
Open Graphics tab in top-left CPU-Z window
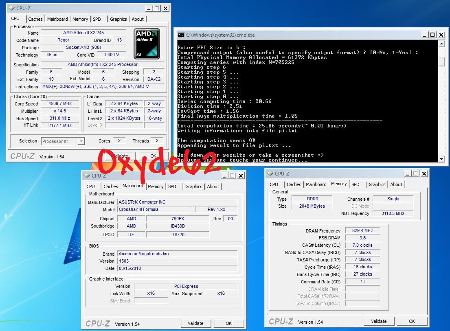[x=118, y=19]
